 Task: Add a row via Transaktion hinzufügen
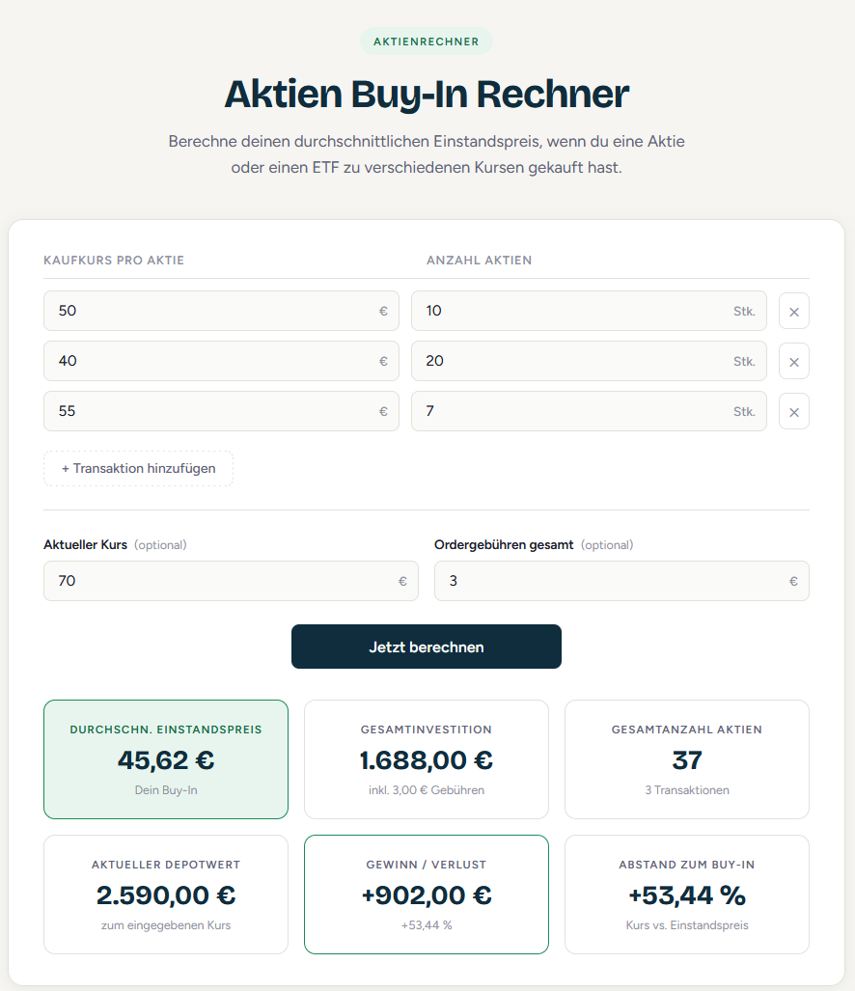138,468
